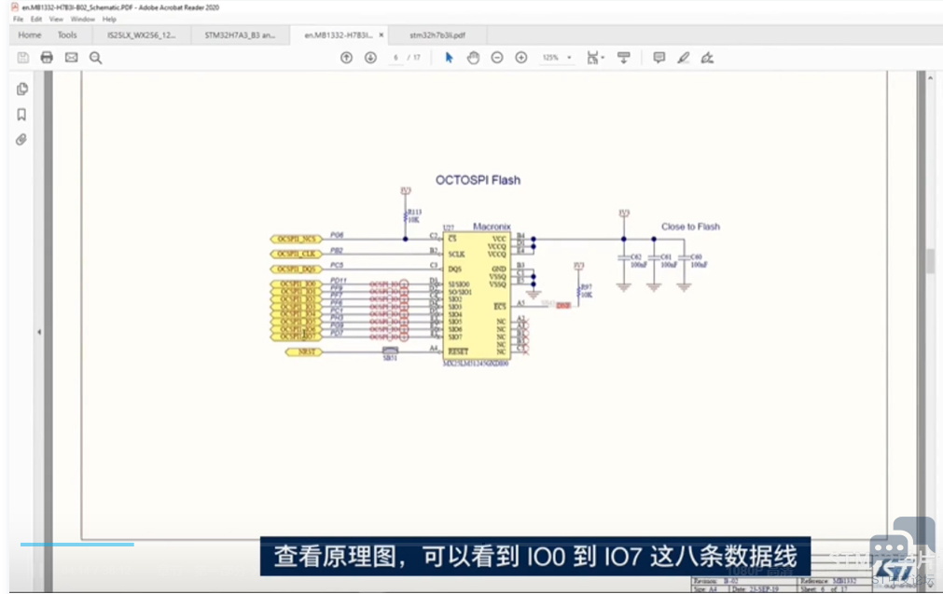
Task: Click the Macronix chip label
Action: [x=492, y=227]
